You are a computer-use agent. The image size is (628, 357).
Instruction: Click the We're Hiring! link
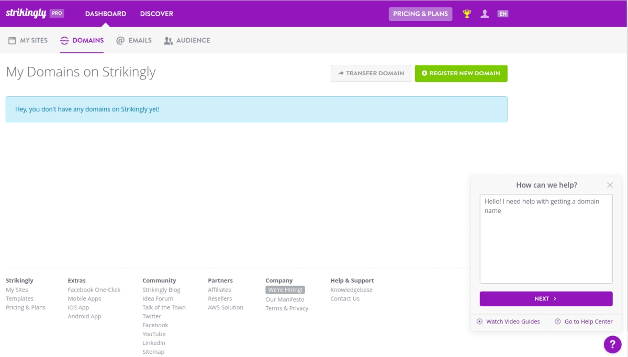[284, 290]
